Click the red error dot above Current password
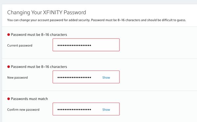This screenshot has width=197, height=122. pos(9,35)
